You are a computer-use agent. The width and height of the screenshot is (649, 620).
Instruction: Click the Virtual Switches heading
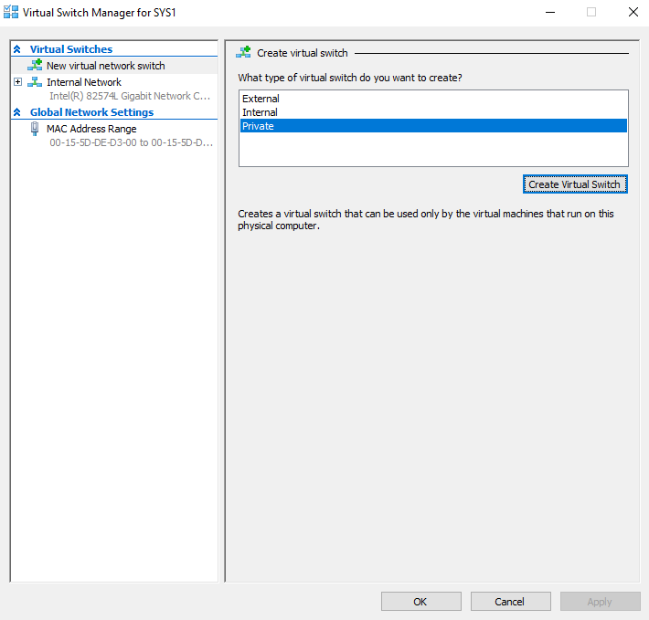tap(71, 49)
